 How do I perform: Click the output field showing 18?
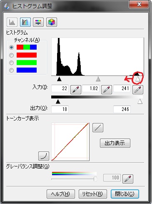pyautogui.click(x=60, y=109)
